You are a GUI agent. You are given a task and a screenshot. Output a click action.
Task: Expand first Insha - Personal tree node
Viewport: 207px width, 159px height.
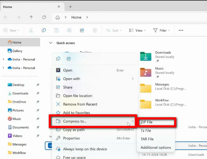[3, 59]
